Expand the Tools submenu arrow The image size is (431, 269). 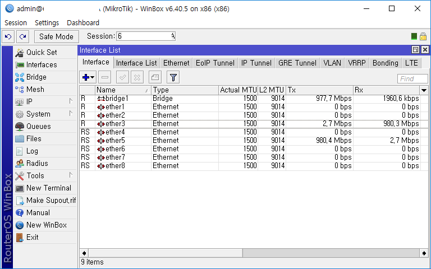71,175
